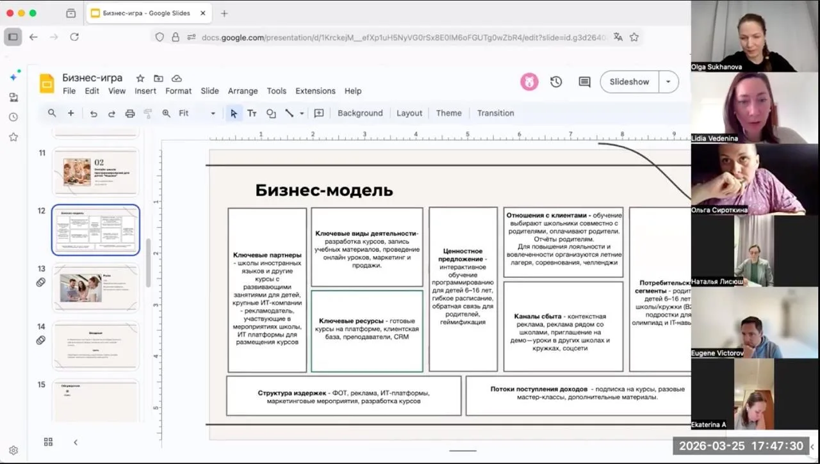Activate the paint format tool
Image resolution: width=820 pixels, height=464 pixels.
pos(148,113)
